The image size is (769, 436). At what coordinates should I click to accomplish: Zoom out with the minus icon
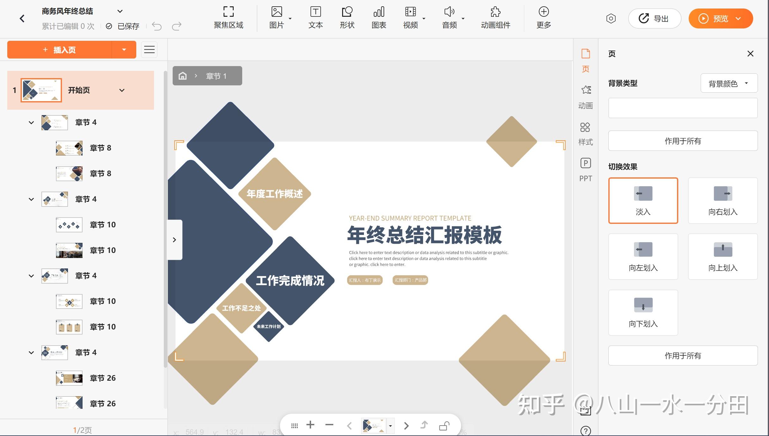click(329, 425)
